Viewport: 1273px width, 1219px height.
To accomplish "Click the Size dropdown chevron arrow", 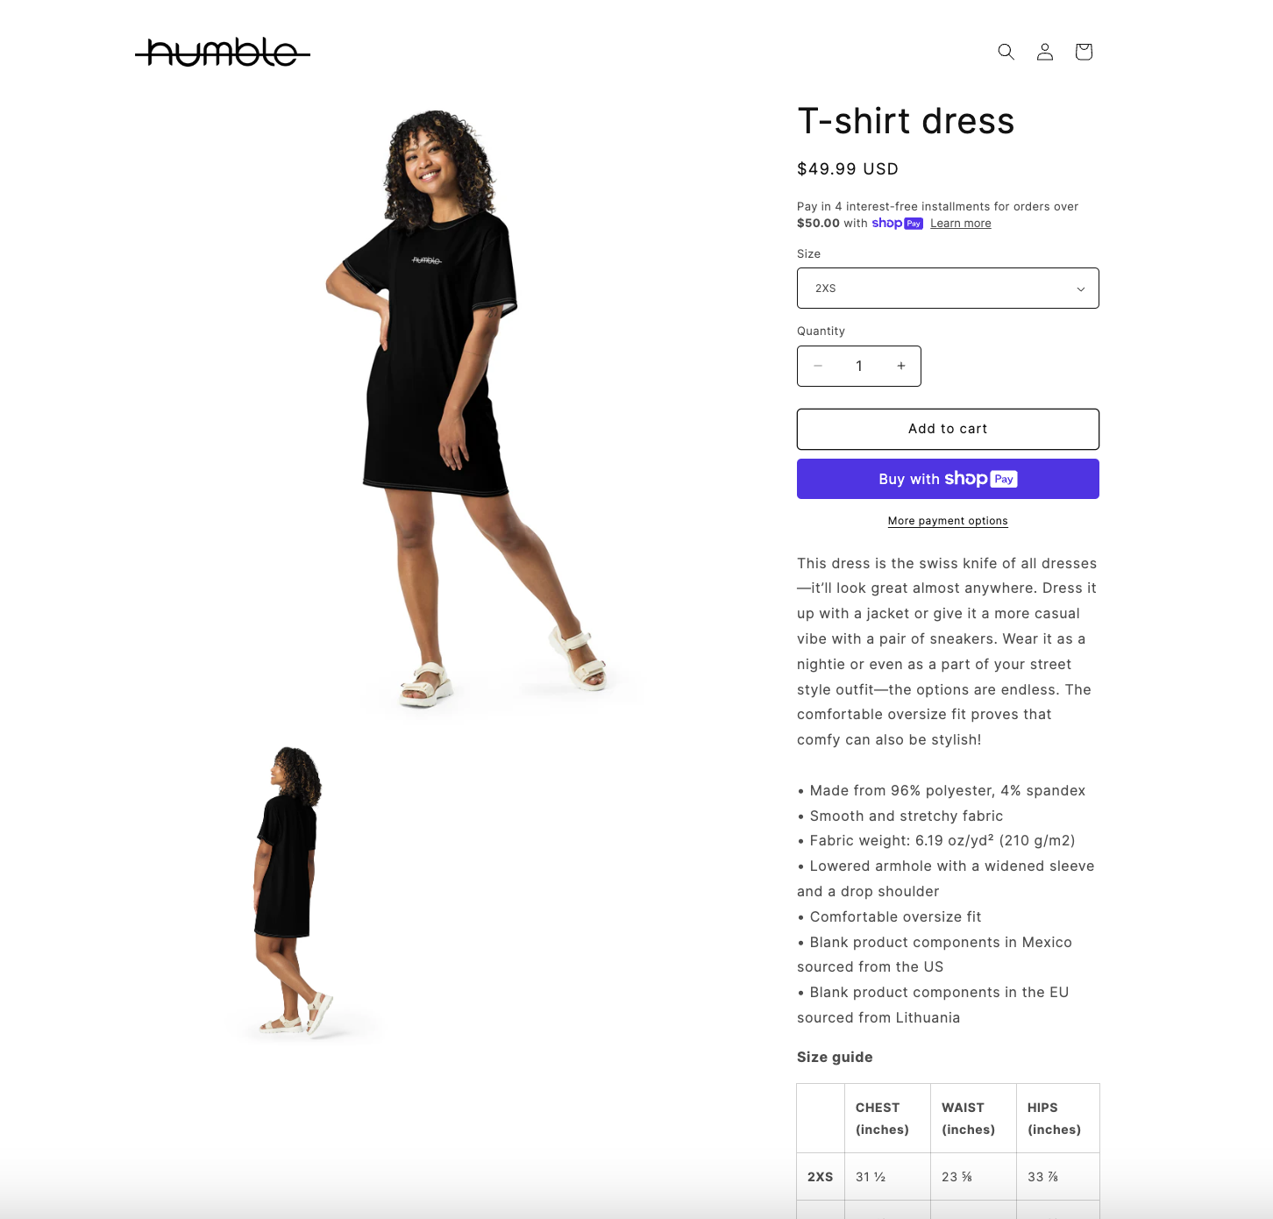I will pos(1081,289).
